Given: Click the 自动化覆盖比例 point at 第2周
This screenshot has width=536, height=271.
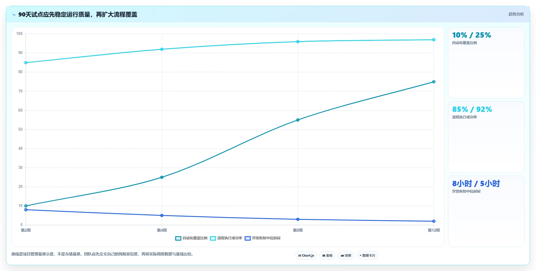Looking at the screenshot, I should click(x=26, y=206).
